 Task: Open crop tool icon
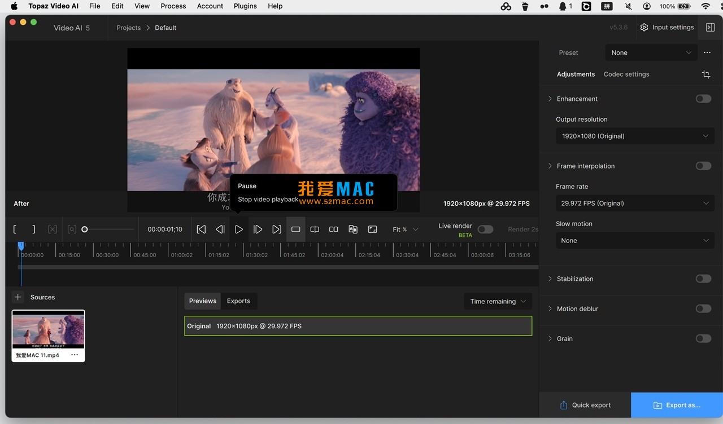pyautogui.click(x=706, y=74)
